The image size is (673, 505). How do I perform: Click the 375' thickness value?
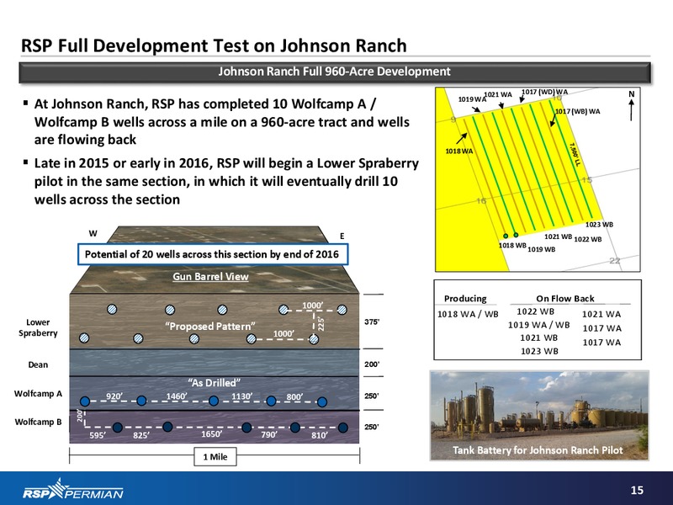pos(372,322)
